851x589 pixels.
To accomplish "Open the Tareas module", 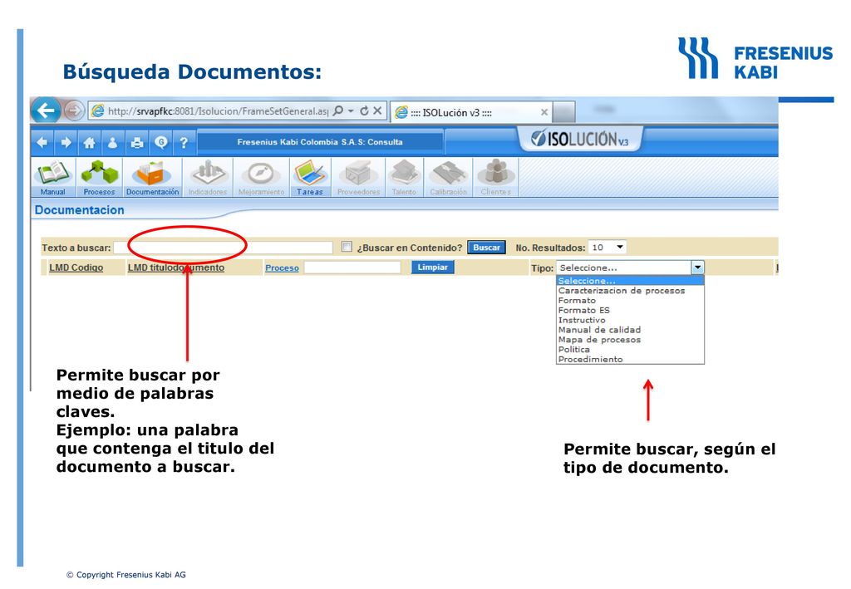I will tap(310, 177).
